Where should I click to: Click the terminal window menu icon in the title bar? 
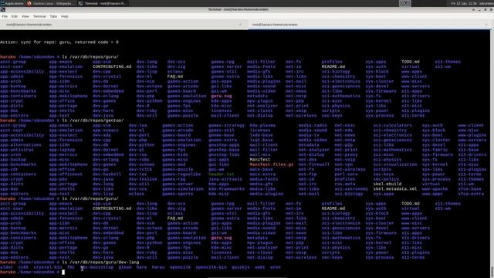3,10
